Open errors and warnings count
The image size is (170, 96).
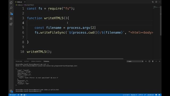tap(23, 95)
